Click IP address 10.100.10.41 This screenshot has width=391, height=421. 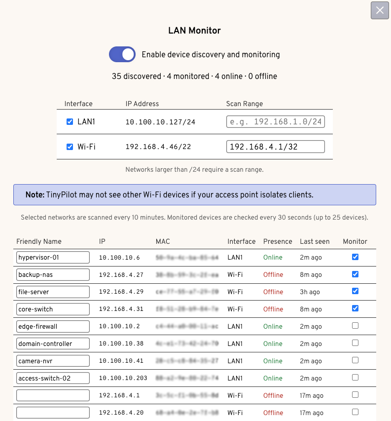[x=121, y=361]
